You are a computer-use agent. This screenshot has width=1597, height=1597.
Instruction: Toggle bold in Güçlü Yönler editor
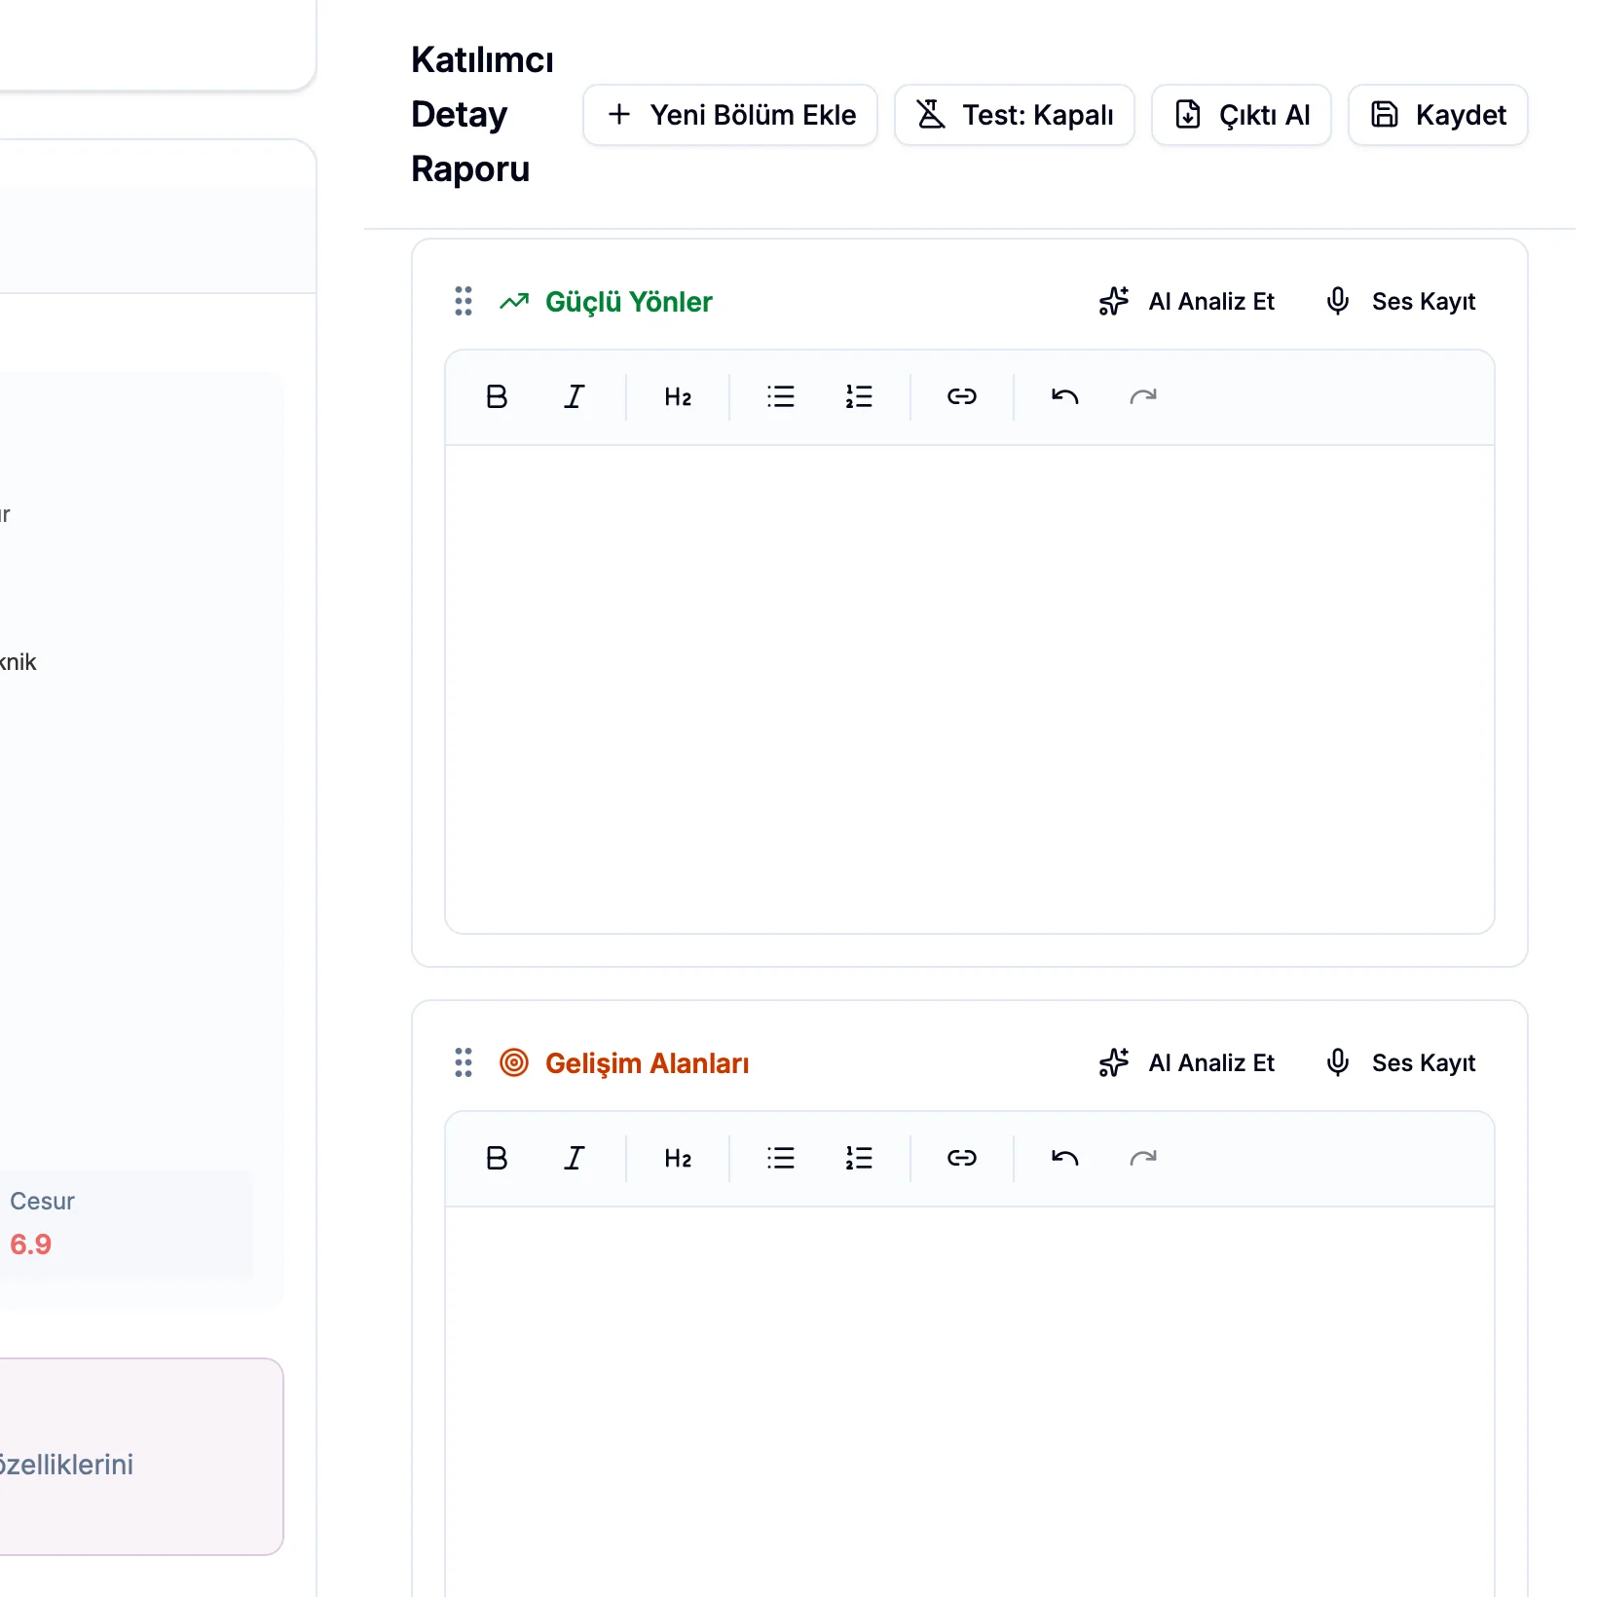497,397
